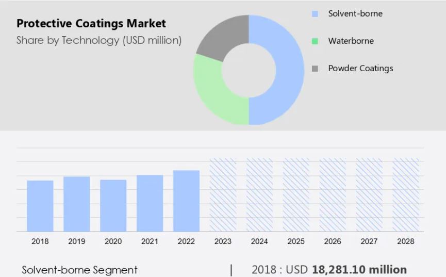The height and width of the screenshot is (277, 446).
Task: Select the 2018 solid blue bar
Action: tap(40, 206)
